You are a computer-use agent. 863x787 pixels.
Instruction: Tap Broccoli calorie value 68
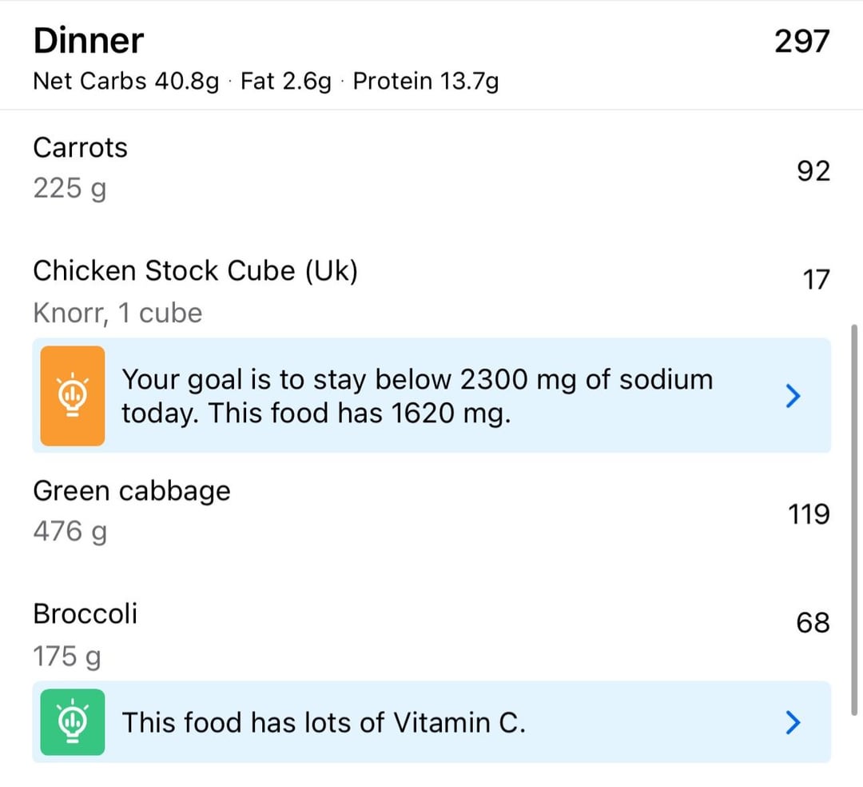(813, 622)
